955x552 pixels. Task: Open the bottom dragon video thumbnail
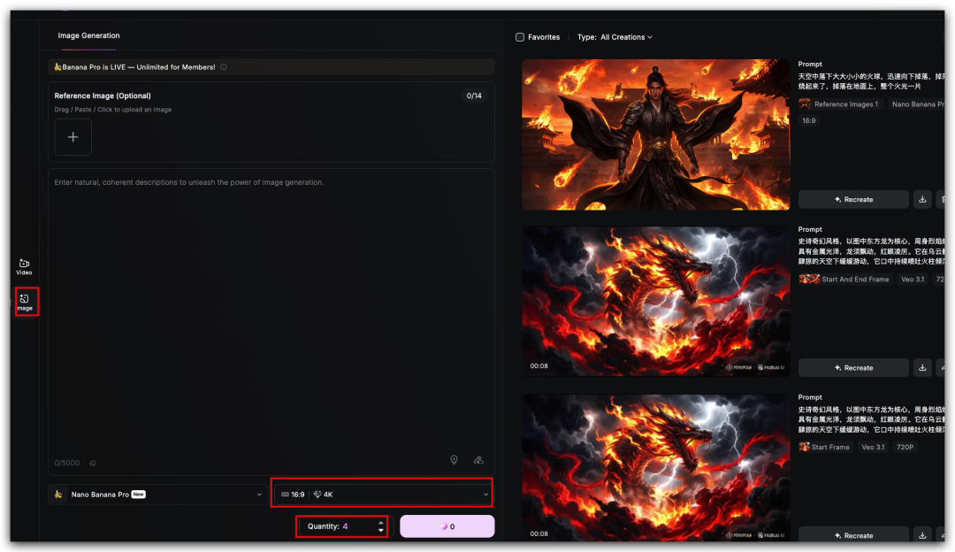pyautogui.click(x=656, y=467)
